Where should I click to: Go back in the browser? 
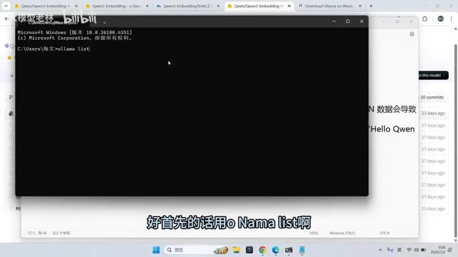click(6, 19)
